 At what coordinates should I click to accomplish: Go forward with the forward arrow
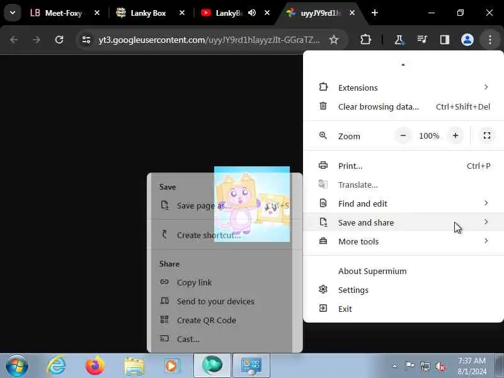tap(37, 40)
